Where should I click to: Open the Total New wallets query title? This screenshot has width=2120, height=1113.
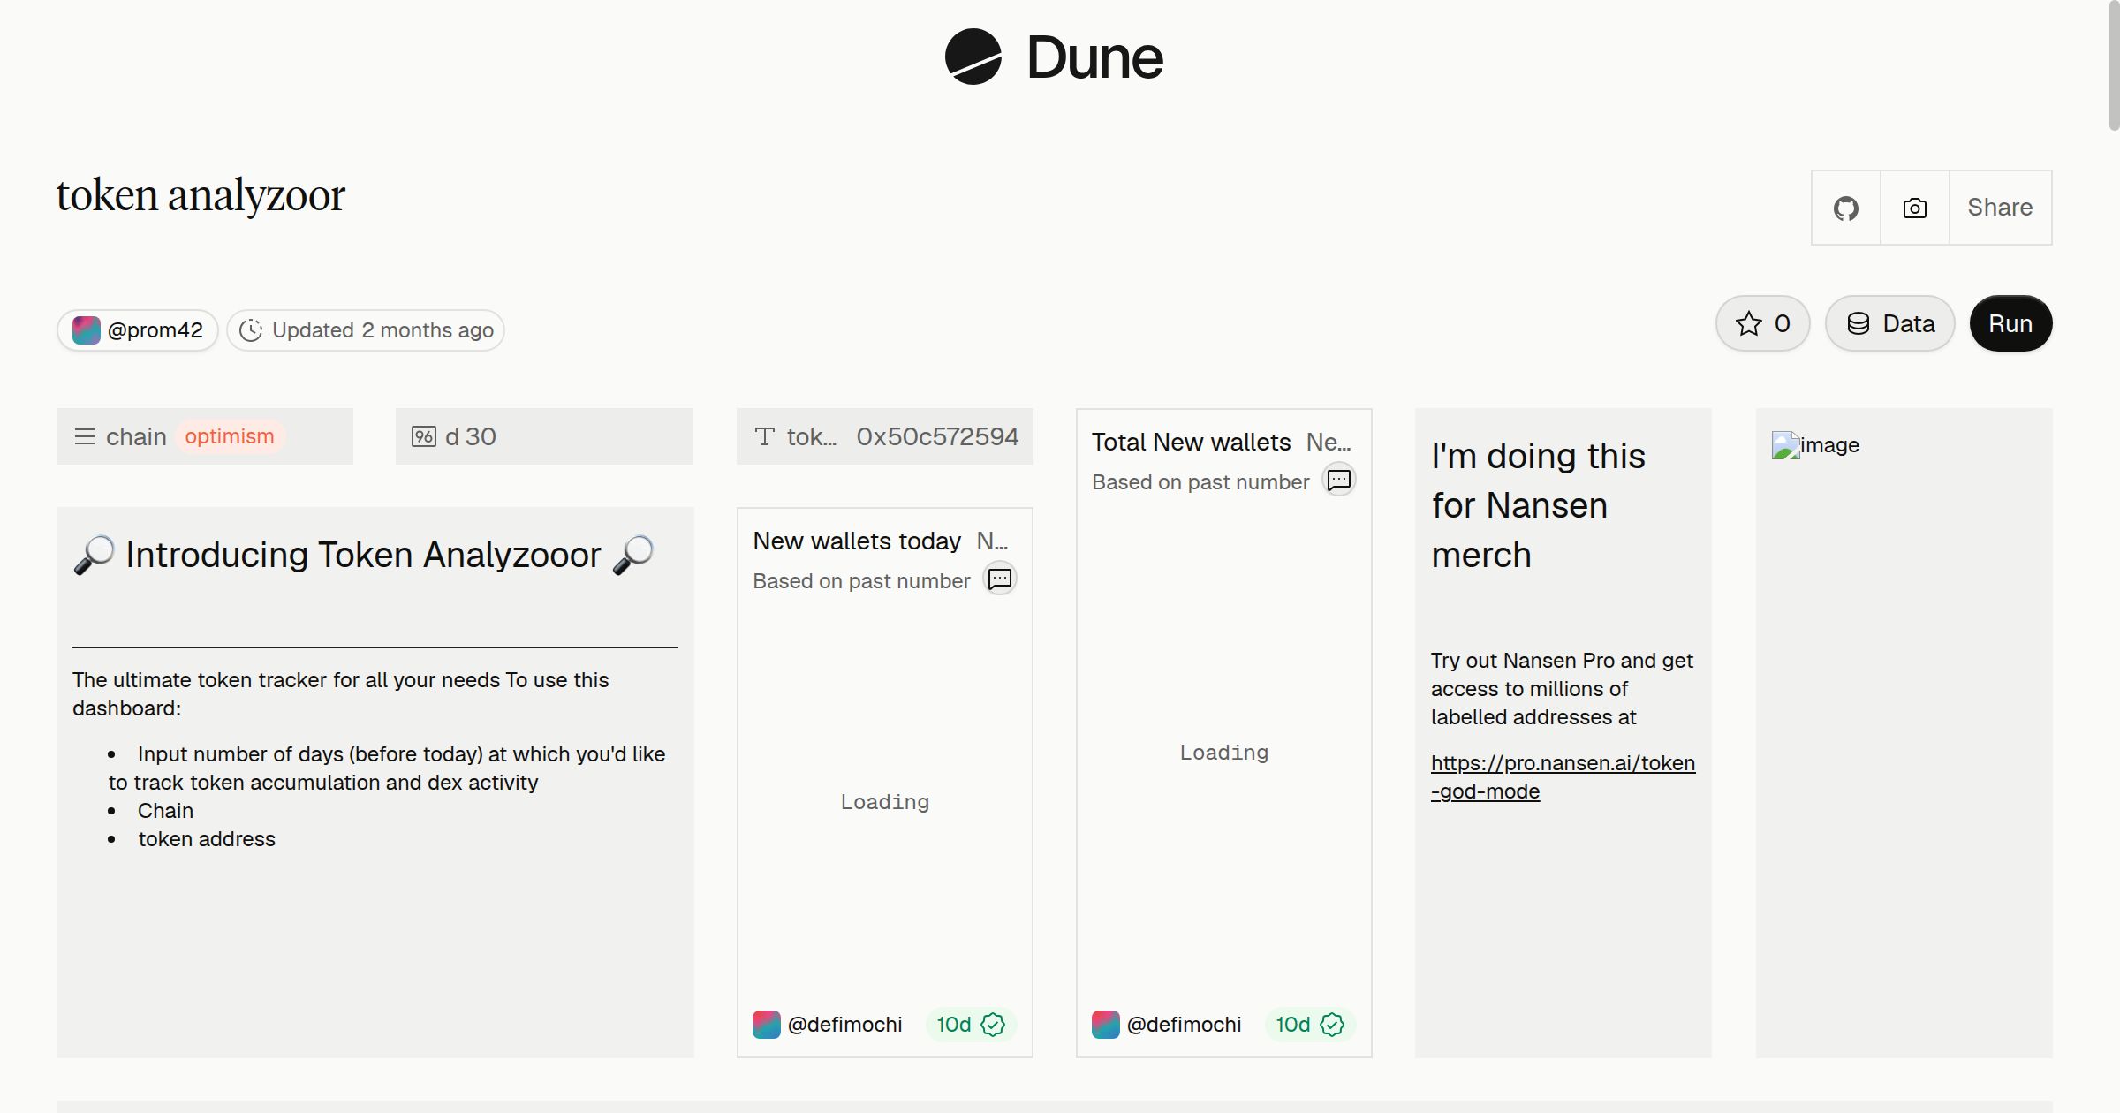(1191, 442)
